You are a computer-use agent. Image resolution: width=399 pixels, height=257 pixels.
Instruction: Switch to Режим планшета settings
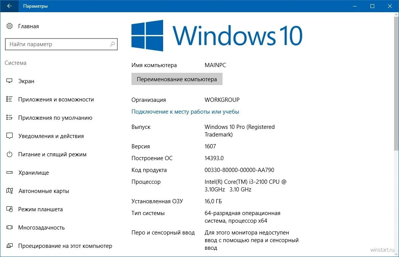coord(40,209)
